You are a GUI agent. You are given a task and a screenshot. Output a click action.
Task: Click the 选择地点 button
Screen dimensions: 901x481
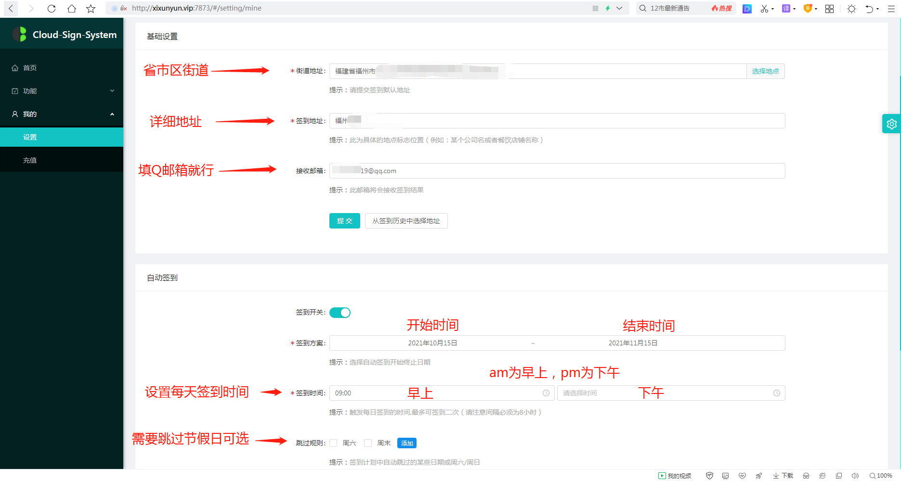pyautogui.click(x=766, y=71)
